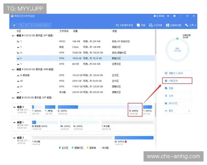Select the 磁盘 0 header in the partition list
The height and width of the screenshot is (165, 207).
35,35
